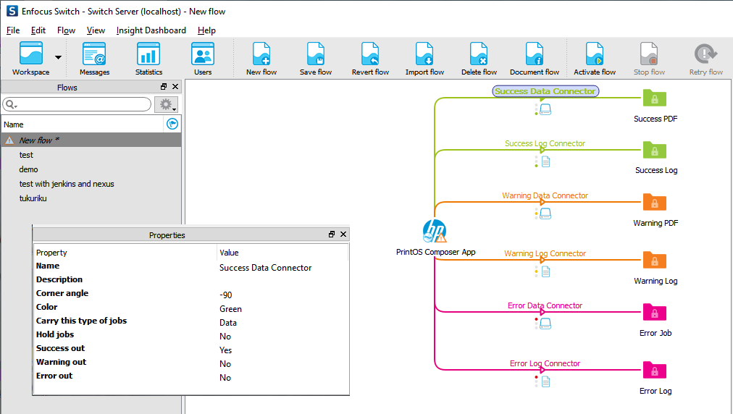Click Document flow icon
The height and width of the screenshot is (414, 733).
(x=535, y=59)
